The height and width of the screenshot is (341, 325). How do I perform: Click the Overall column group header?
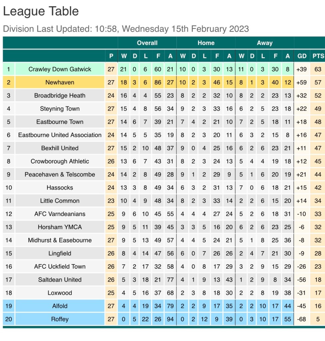coord(147,43)
